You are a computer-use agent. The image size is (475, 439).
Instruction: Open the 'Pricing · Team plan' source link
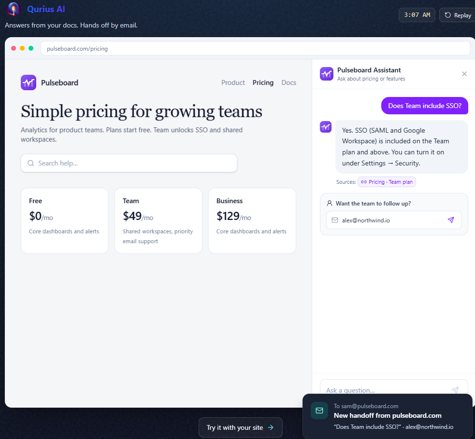coord(387,182)
